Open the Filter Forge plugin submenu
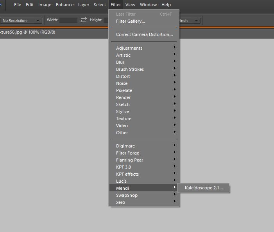 [127, 153]
